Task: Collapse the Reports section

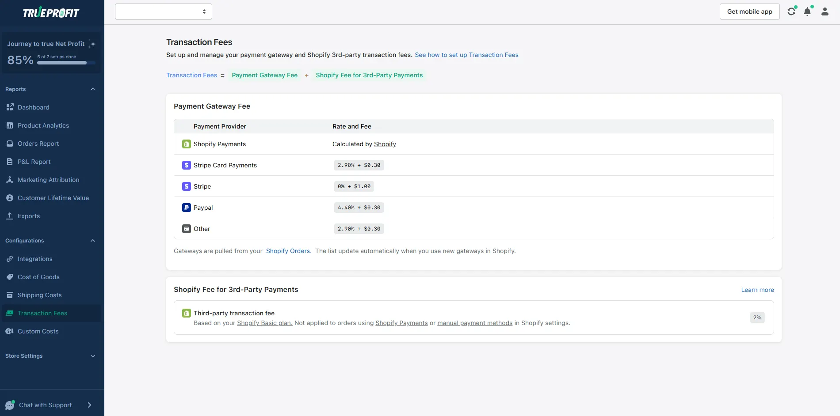Action: (93, 89)
